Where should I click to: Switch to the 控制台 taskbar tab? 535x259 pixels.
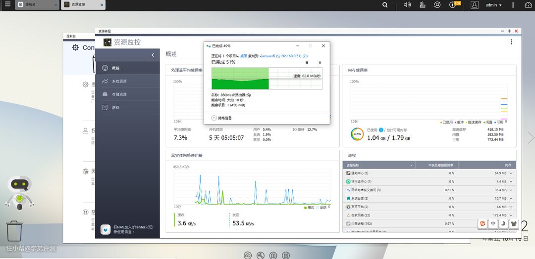(38, 5)
